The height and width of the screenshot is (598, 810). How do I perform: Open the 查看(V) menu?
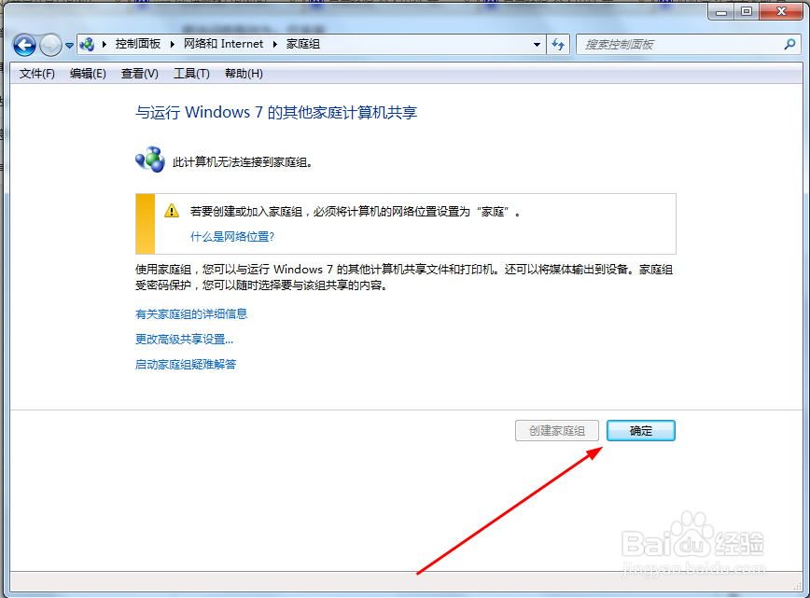(x=139, y=74)
